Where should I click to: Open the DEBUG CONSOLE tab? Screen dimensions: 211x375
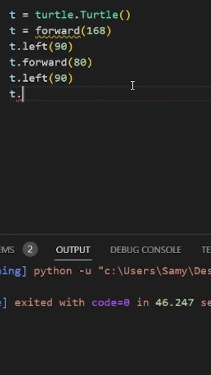[146, 250]
